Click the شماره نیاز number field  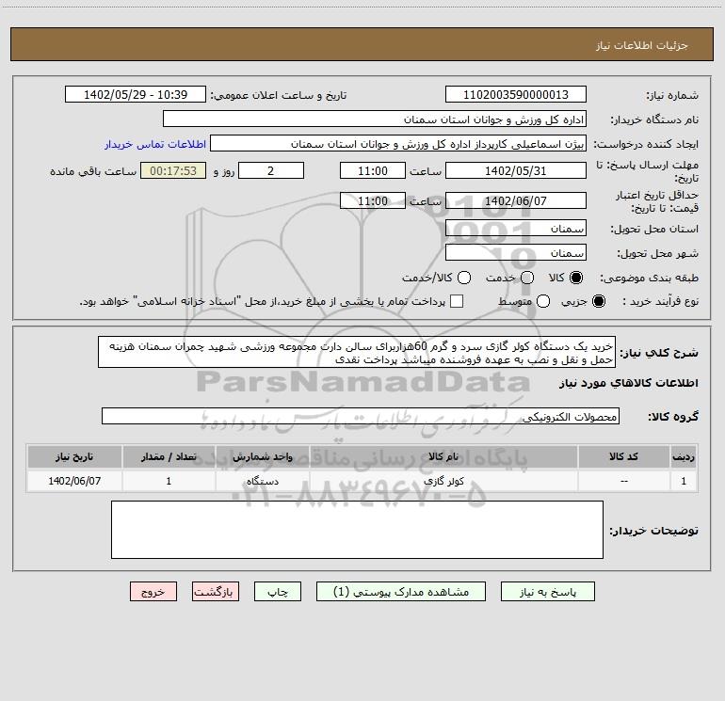click(x=516, y=95)
